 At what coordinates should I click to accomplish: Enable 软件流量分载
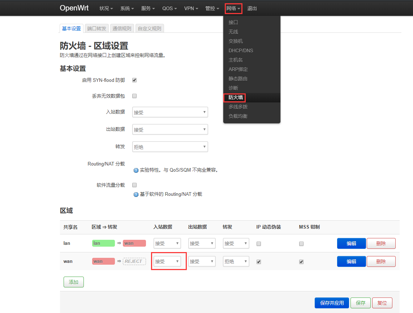point(134,185)
